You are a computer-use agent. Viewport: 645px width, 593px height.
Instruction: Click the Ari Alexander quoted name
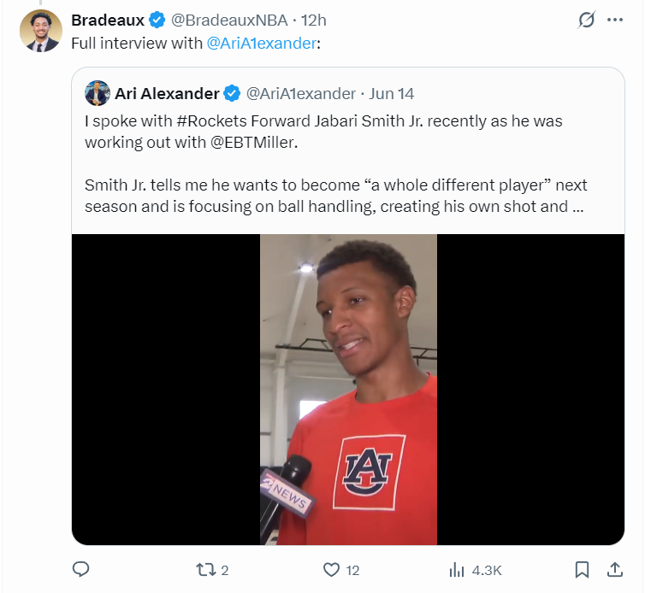[x=167, y=94]
